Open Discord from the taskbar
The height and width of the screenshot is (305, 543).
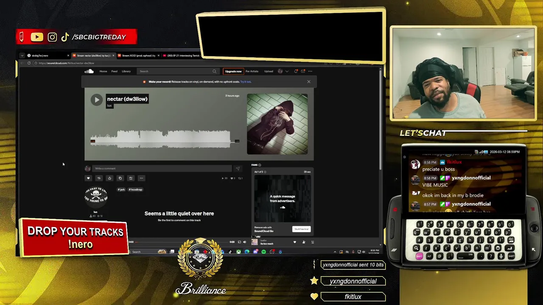[255, 252]
